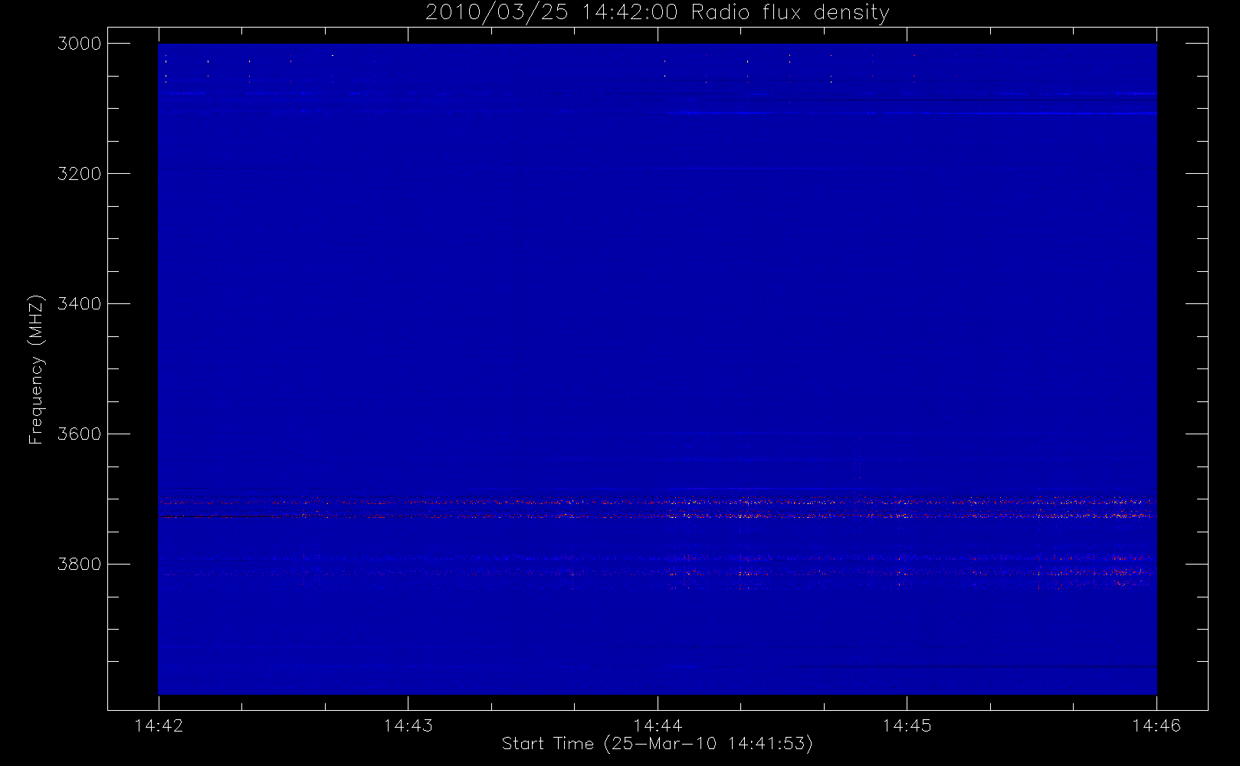
Task: Select the 3200 frequency axis label
Action: [x=80, y=174]
